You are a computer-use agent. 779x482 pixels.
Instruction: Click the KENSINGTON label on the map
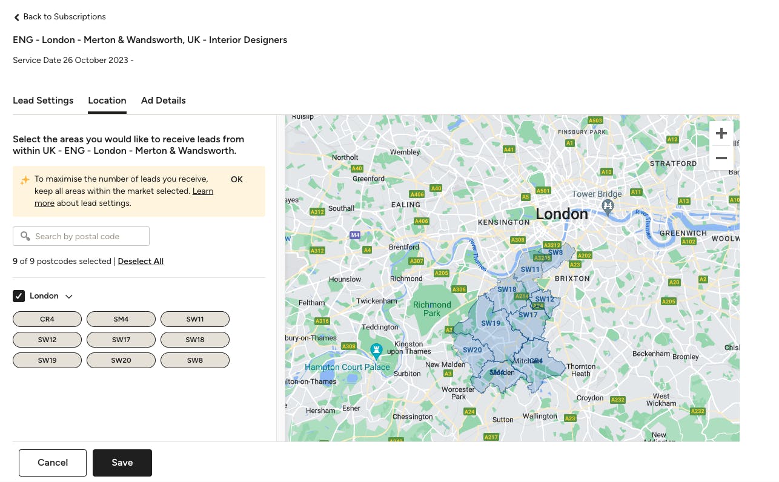tap(504, 222)
